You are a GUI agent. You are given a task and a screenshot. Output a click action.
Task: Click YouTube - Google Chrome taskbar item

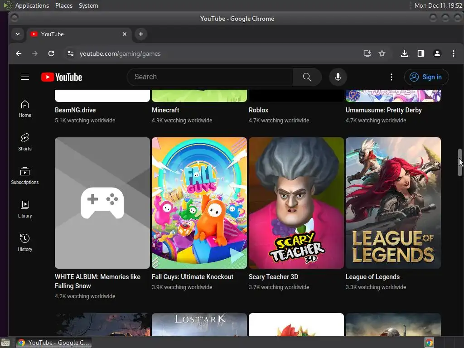(x=53, y=343)
